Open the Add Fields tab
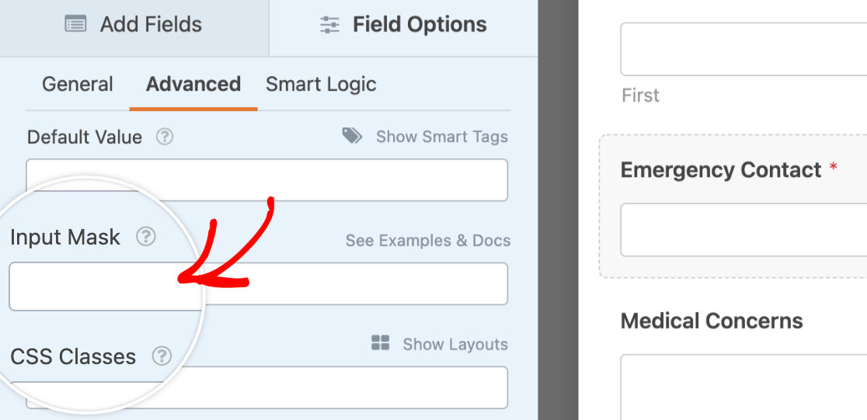The image size is (867, 420). click(x=134, y=25)
